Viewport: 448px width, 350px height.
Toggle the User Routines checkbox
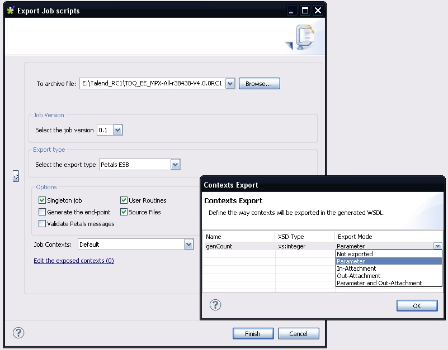click(x=124, y=200)
